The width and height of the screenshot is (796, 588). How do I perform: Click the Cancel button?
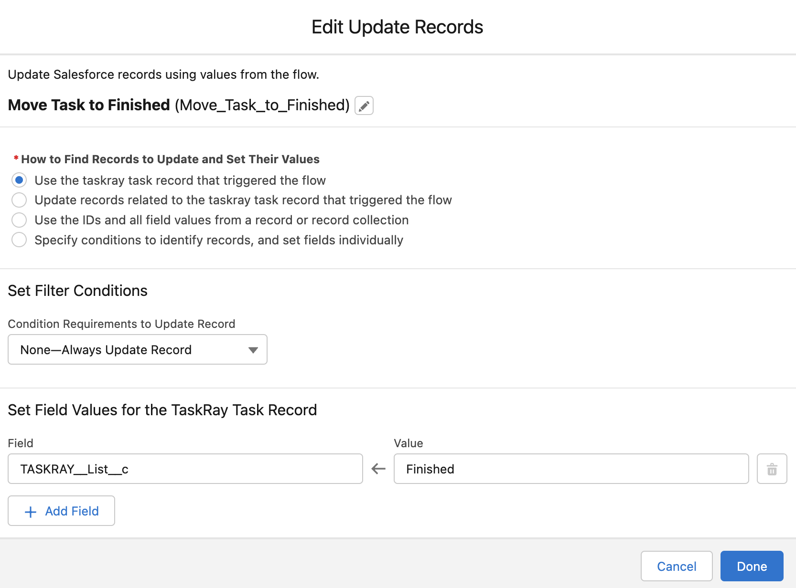pos(677,566)
